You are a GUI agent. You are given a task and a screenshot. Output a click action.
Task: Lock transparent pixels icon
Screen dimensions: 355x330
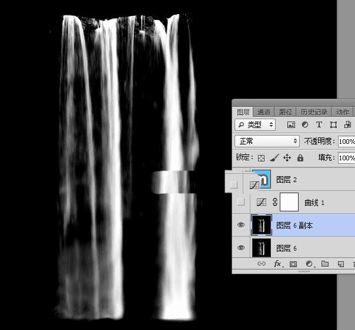[262, 158]
